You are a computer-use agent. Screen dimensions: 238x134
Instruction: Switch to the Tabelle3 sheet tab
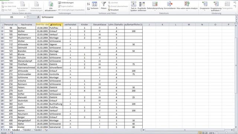38,130
